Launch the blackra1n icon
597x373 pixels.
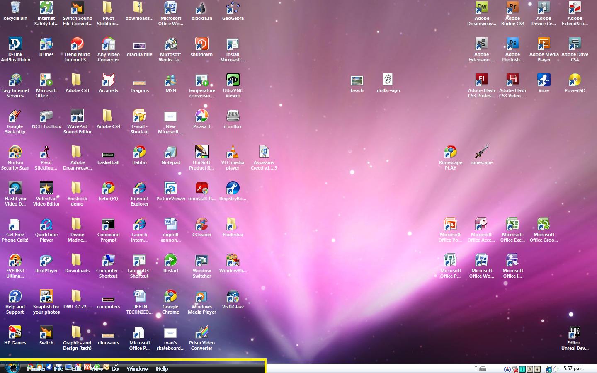tap(202, 11)
